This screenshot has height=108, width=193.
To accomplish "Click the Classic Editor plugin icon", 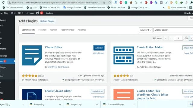I will pos(32,55).
